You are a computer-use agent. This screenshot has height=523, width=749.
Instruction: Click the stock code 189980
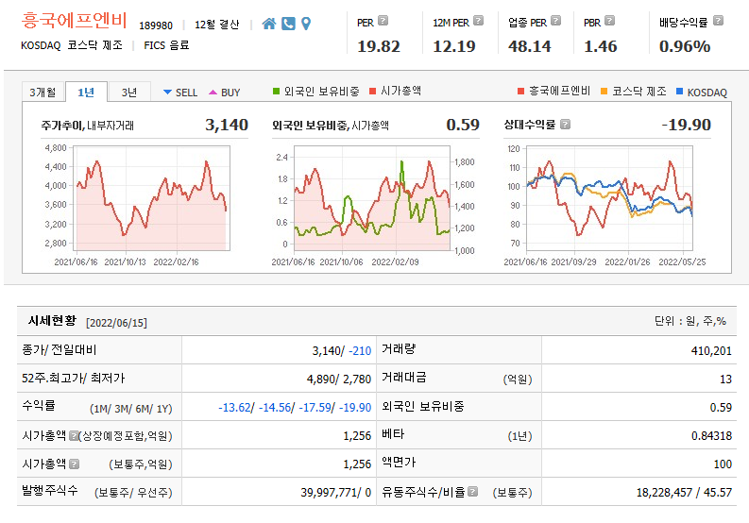156,25
